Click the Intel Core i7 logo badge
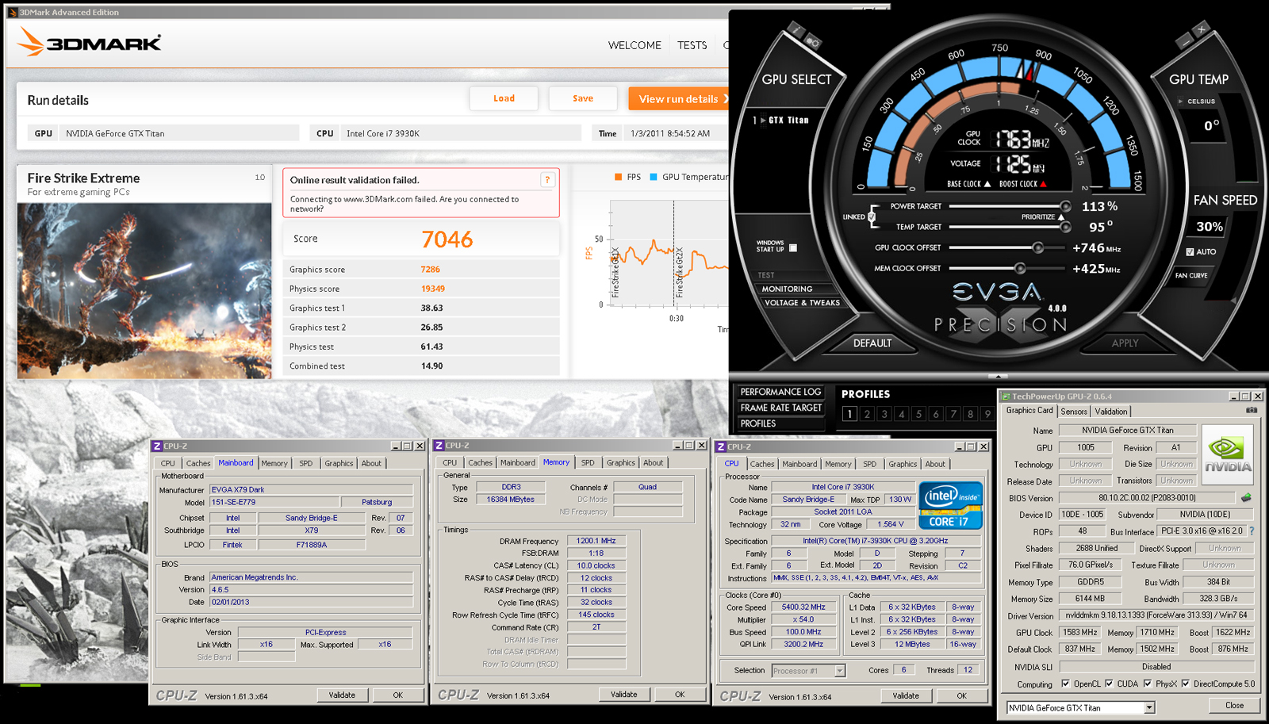 pos(950,505)
